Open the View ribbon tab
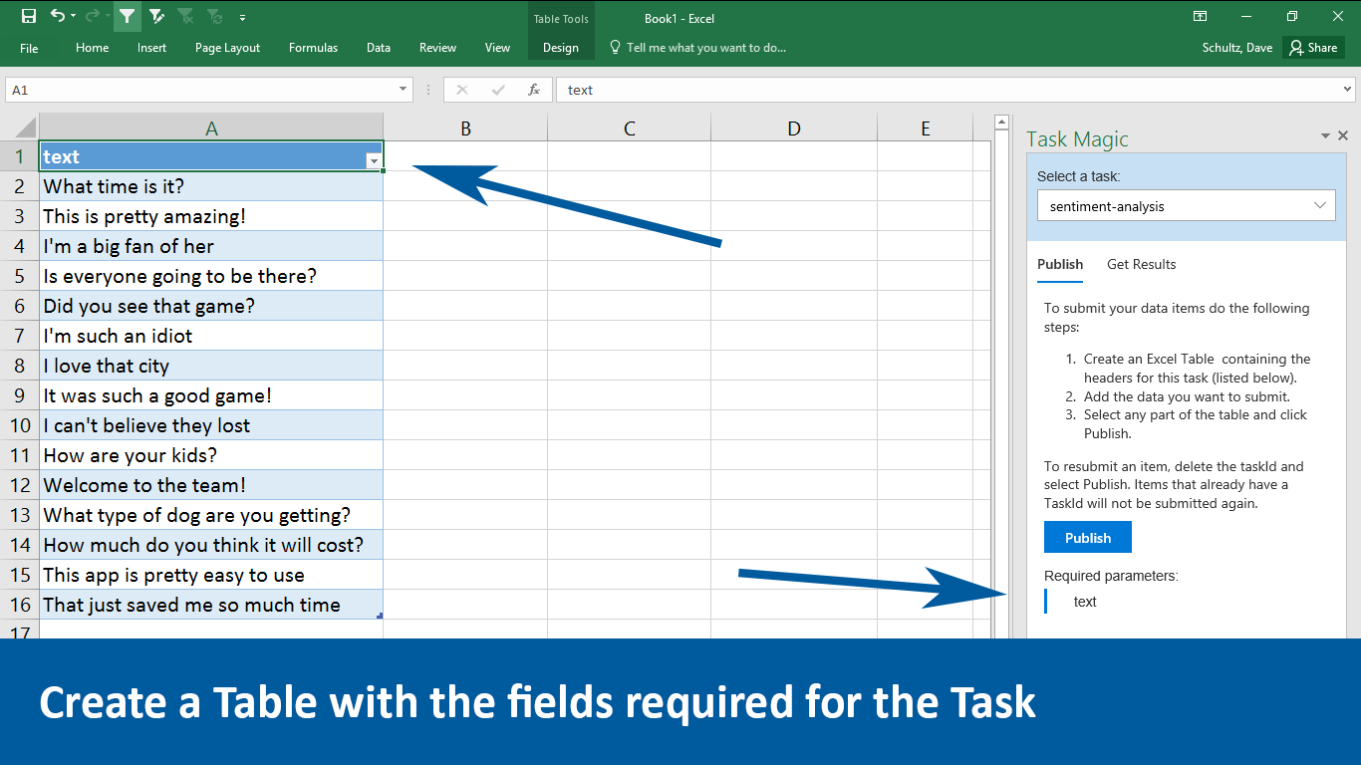This screenshot has width=1361, height=765. [497, 48]
